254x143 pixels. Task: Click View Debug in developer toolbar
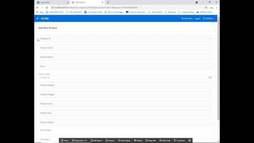124,140
